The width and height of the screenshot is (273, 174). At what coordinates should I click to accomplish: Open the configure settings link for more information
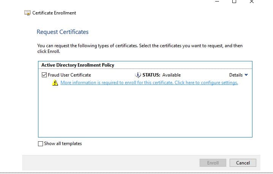coord(149,83)
